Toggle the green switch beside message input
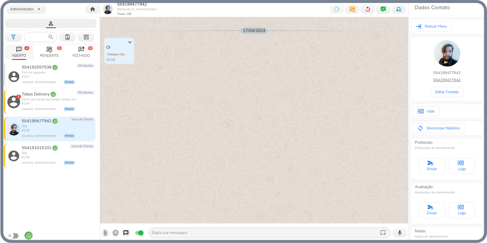The height and width of the screenshot is (243, 487). click(139, 233)
